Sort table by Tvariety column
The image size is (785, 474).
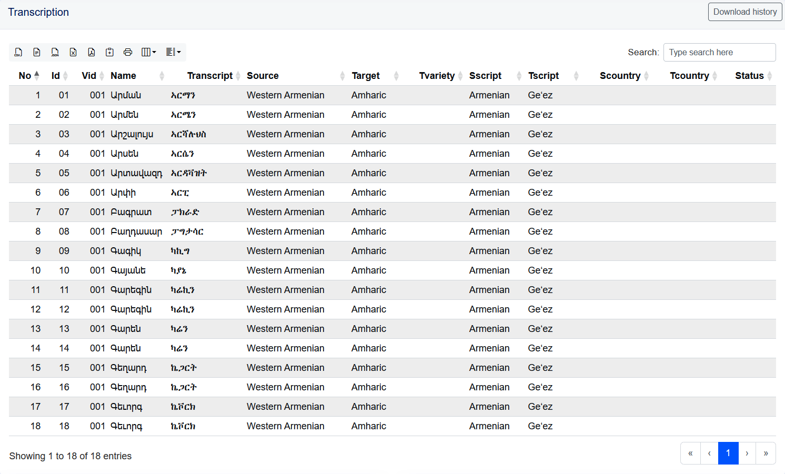coord(440,76)
